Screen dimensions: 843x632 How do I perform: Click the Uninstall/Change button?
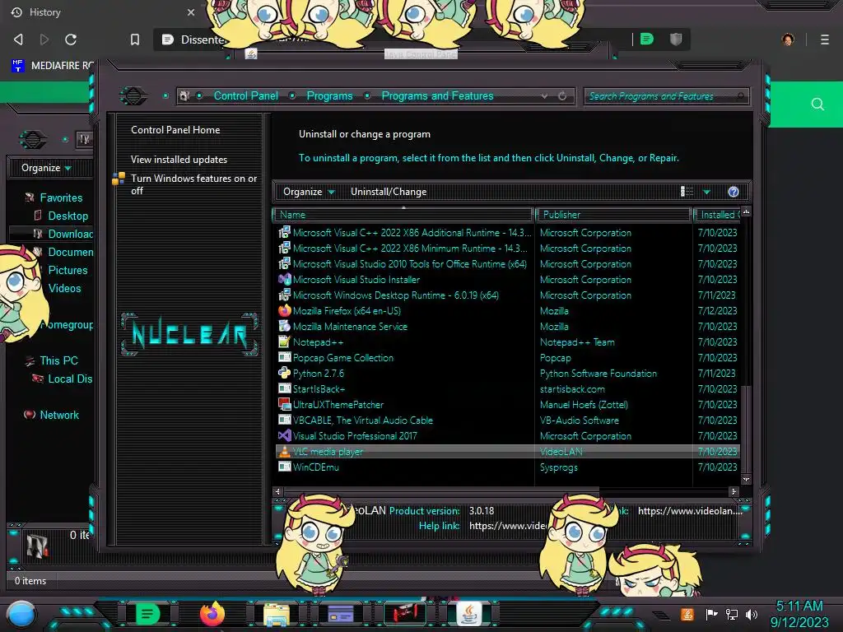[389, 192]
